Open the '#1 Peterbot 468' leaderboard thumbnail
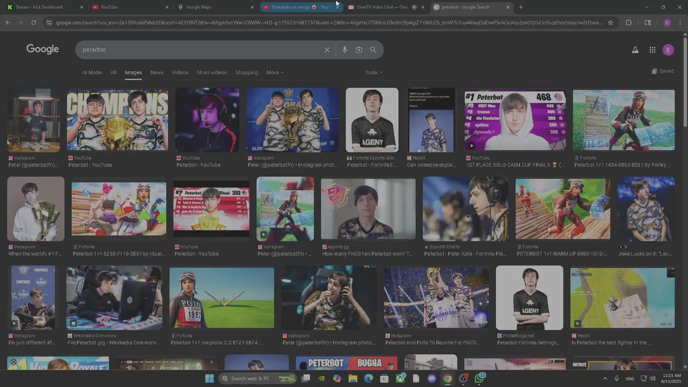 tap(515, 120)
